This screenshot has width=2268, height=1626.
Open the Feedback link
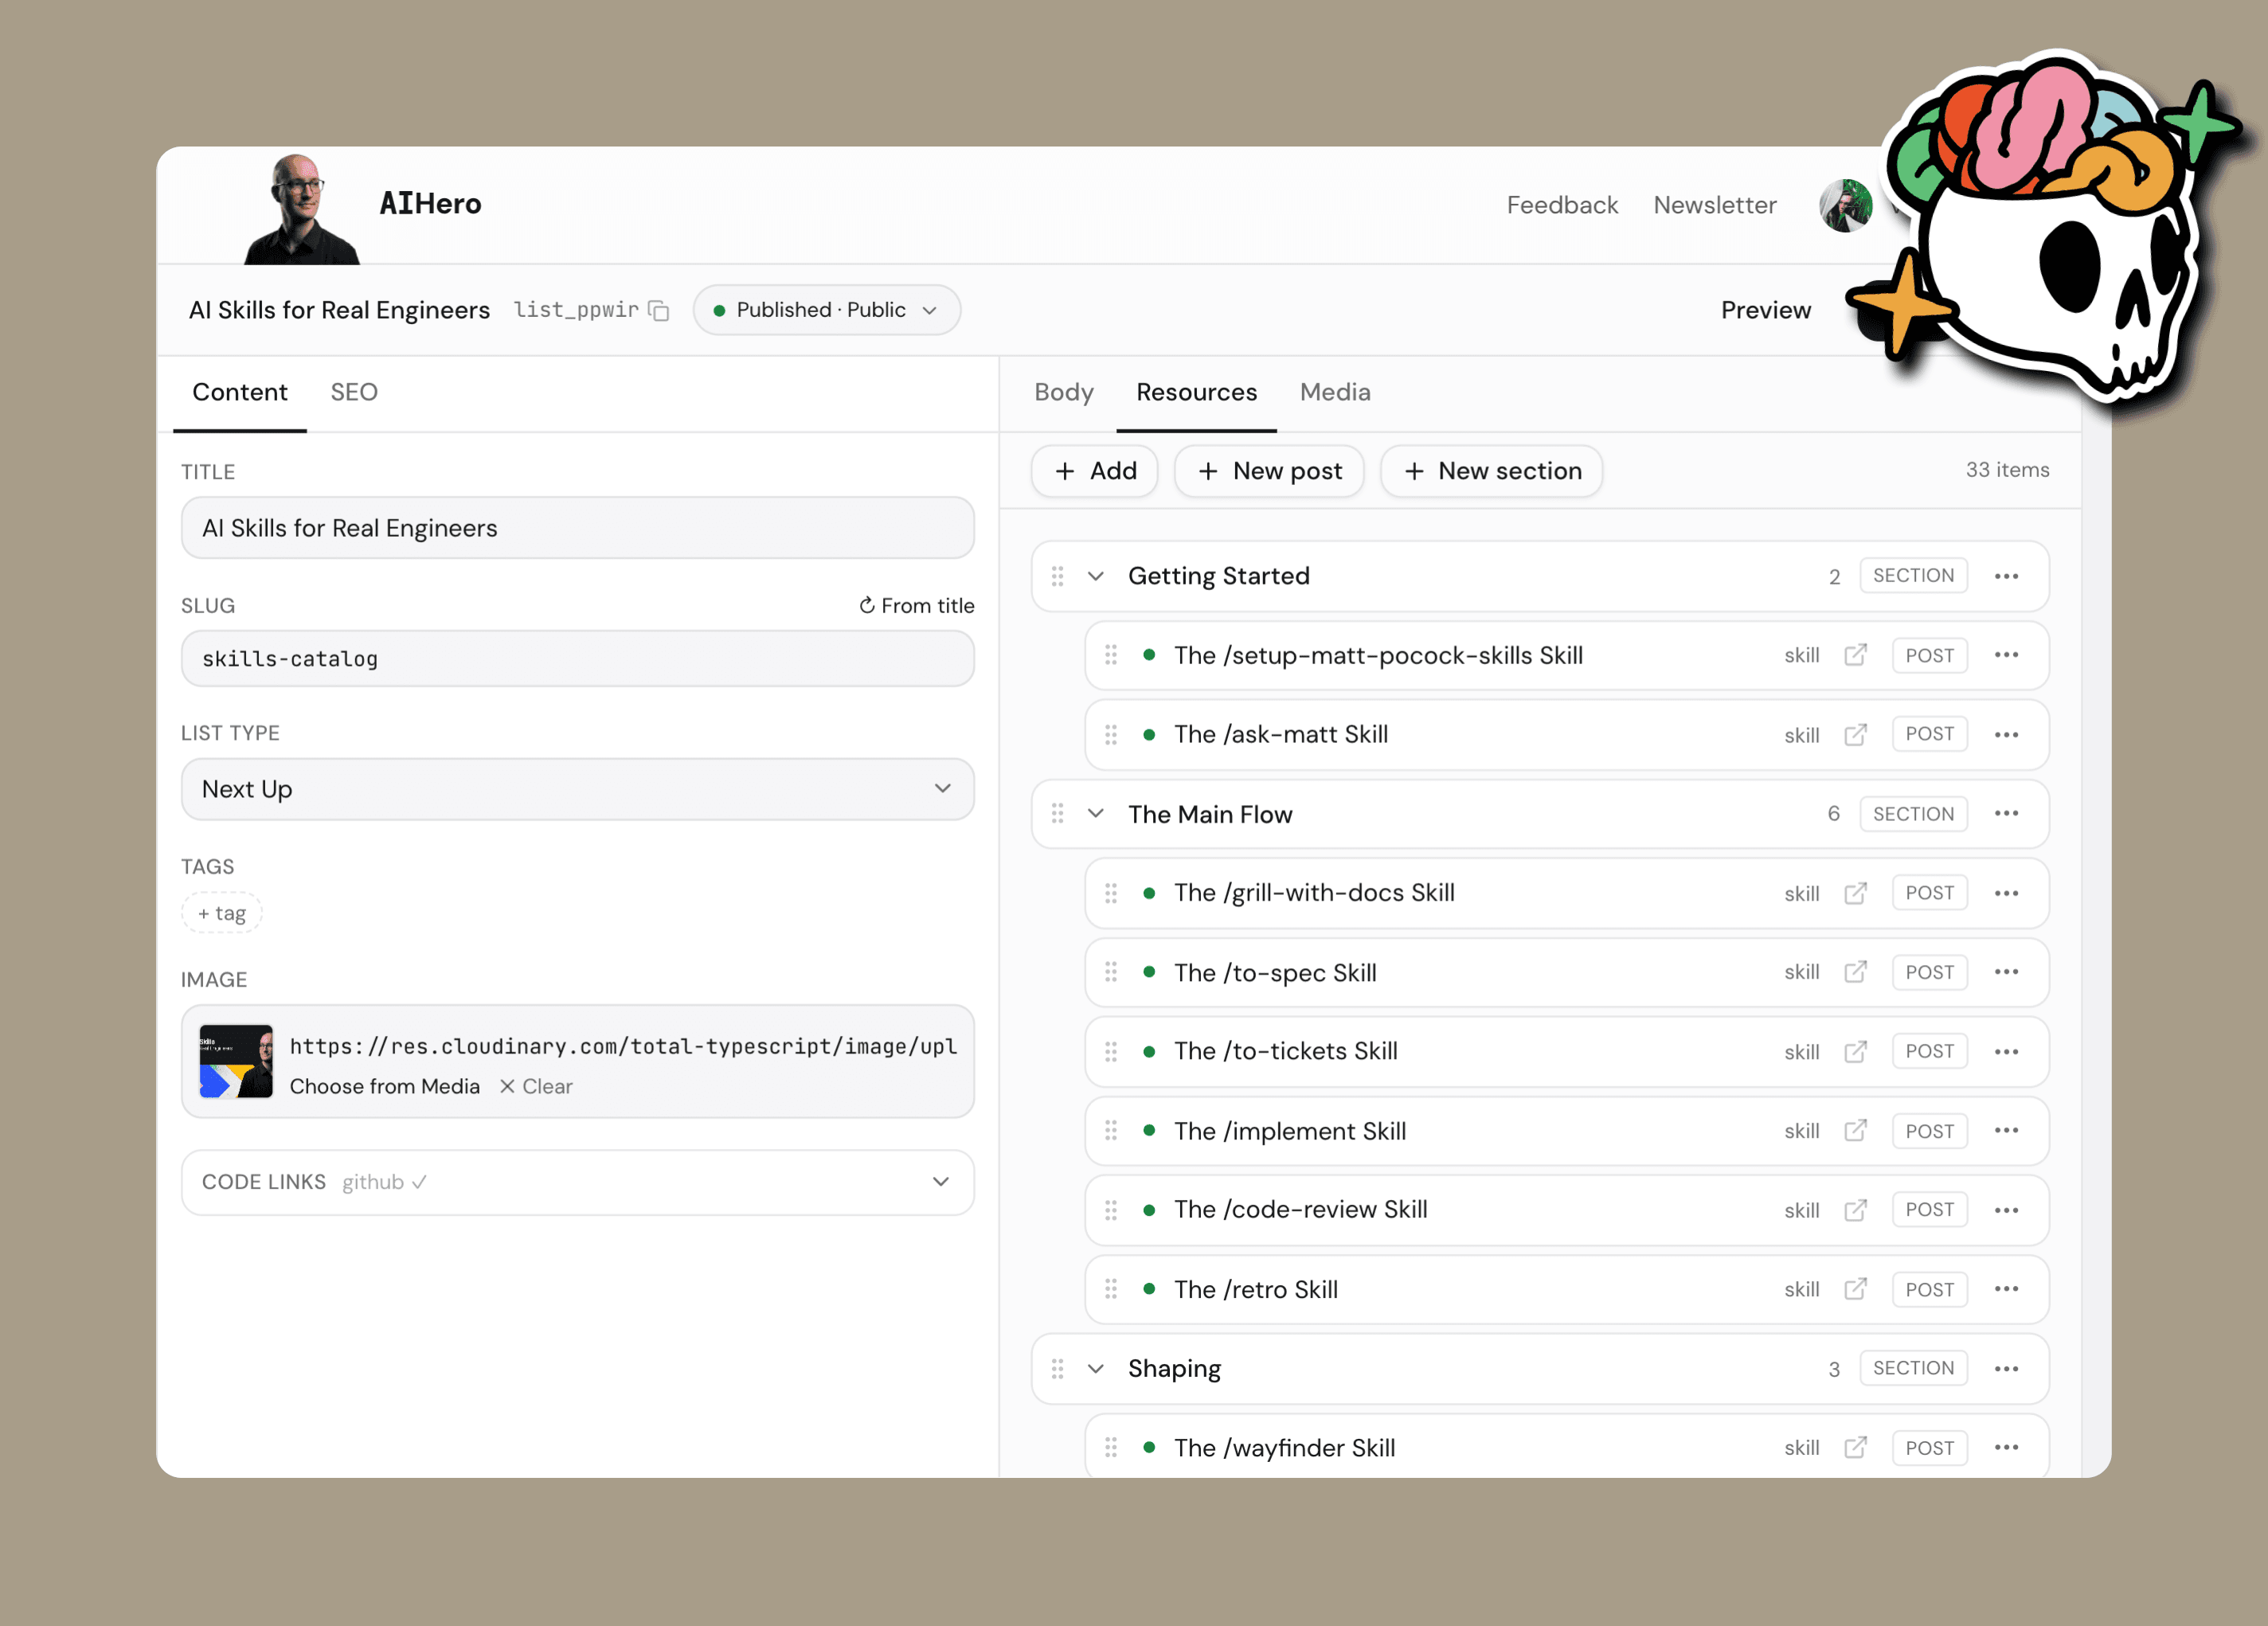pyautogui.click(x=1562, y=205)
